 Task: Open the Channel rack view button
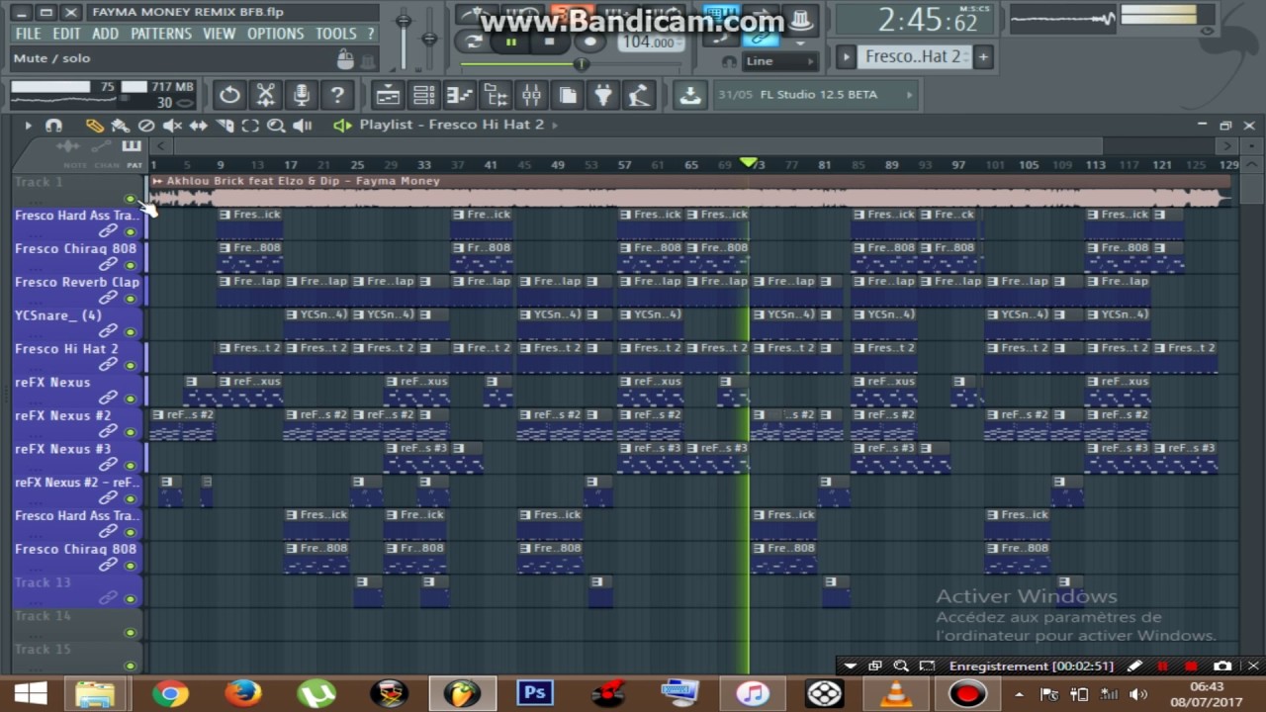(424, 95)
